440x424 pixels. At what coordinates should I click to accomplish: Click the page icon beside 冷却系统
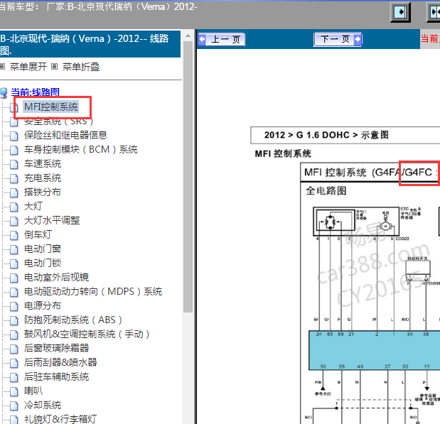pyautogui.click(x=14, y=406)
